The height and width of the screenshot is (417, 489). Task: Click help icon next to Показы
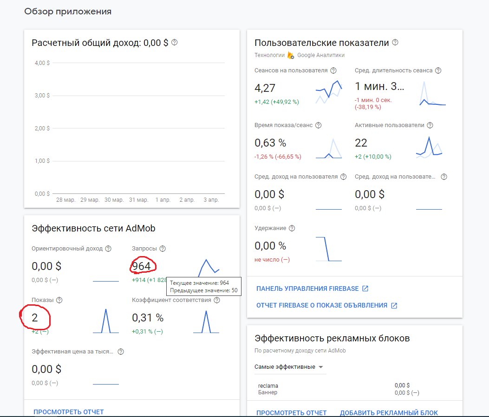coord(59,300)
